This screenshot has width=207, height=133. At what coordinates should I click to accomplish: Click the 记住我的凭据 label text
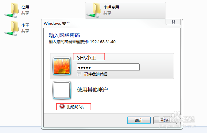coord(96,74)
